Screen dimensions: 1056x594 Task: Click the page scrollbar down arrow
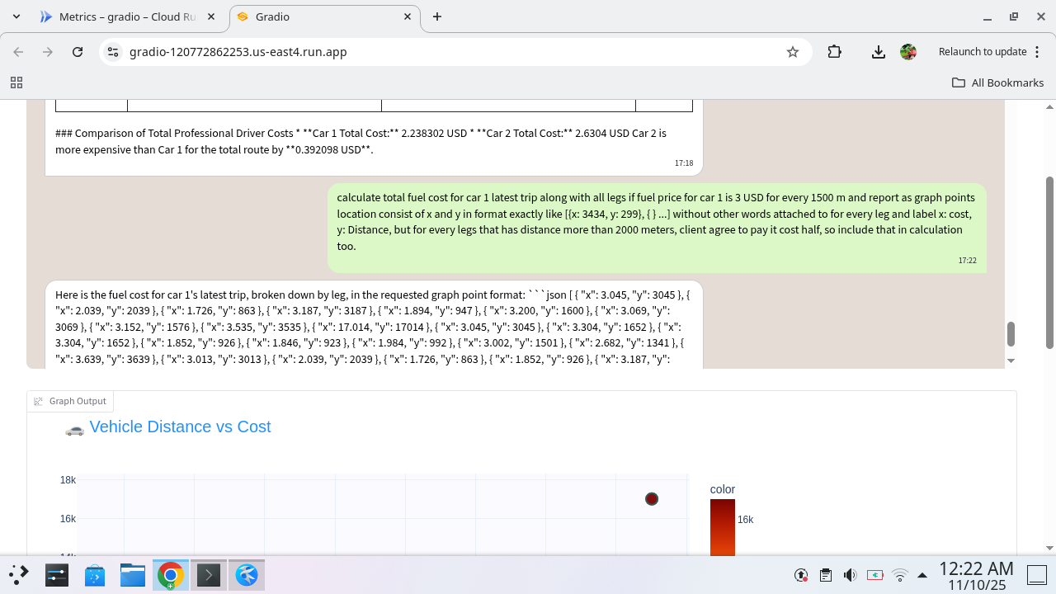[x=1049, y=548]
